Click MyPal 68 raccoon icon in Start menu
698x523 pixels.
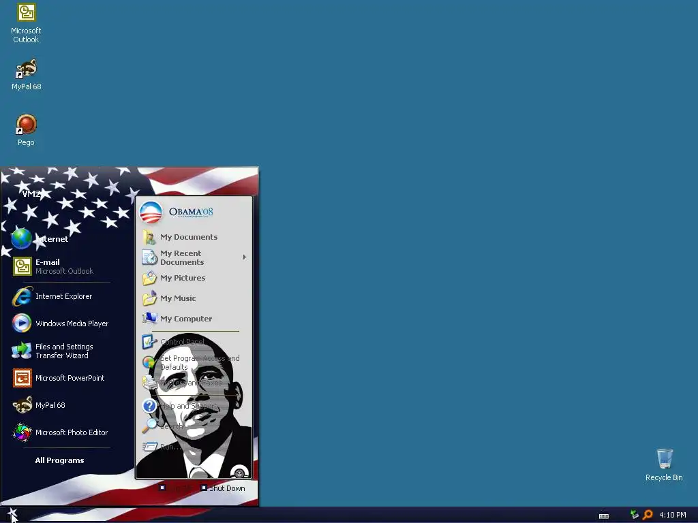click(x=22, y=405)
